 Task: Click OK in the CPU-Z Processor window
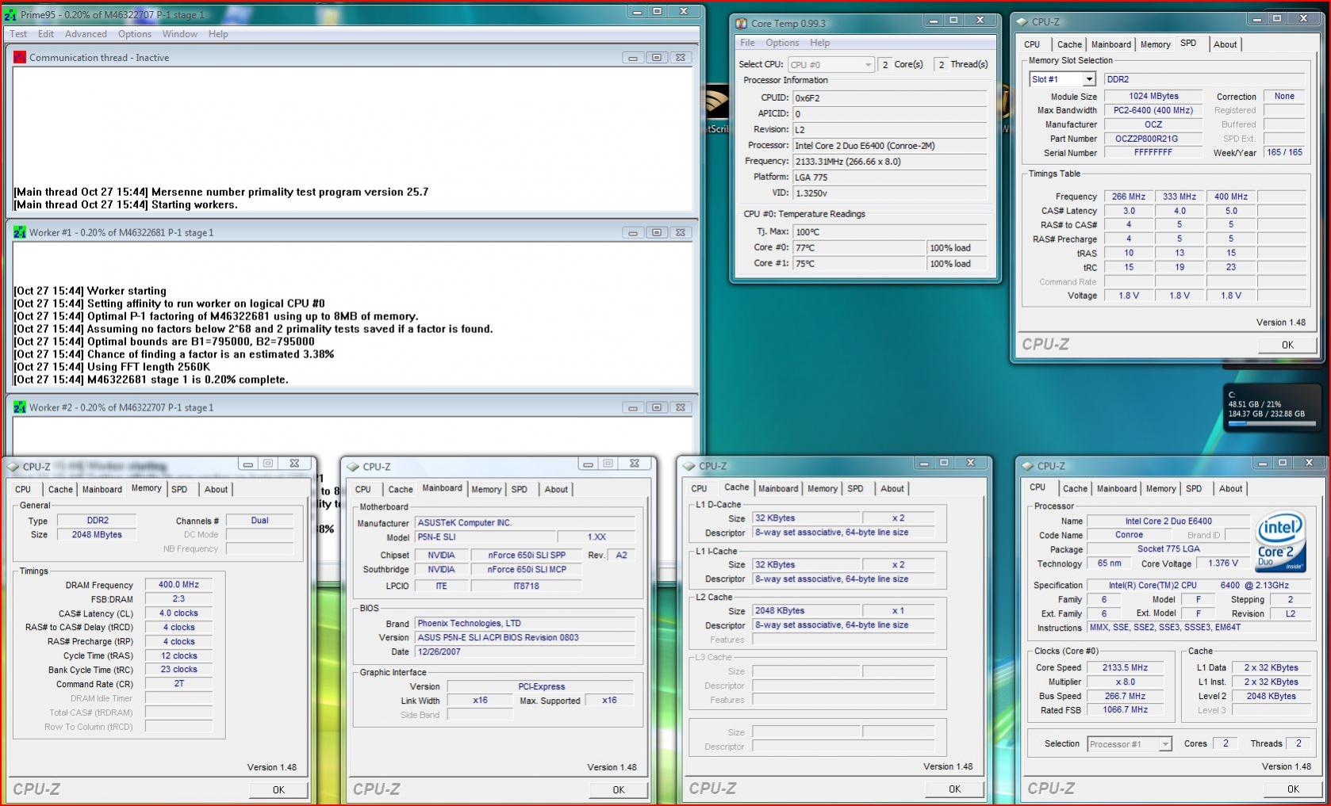1293,789
